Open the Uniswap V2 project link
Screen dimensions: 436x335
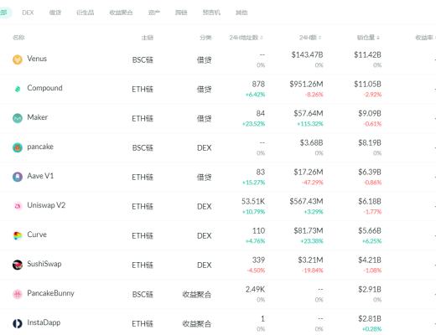click(46, 205)
